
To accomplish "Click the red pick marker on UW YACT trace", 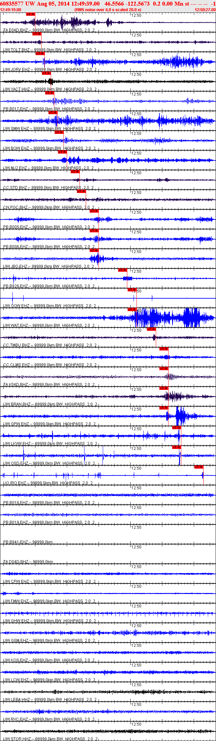I will pyautogui.click(x=46, y=73).
